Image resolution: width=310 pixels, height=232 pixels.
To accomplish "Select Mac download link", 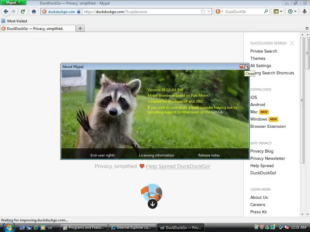I will pyautogui.click(x=254, y=112).
